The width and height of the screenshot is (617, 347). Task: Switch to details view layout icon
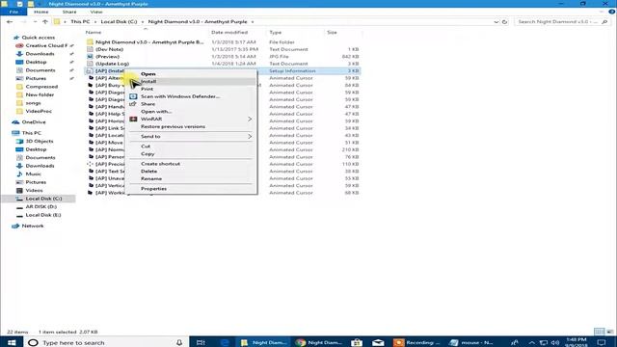pyautogui.click(x=600, y=332)
